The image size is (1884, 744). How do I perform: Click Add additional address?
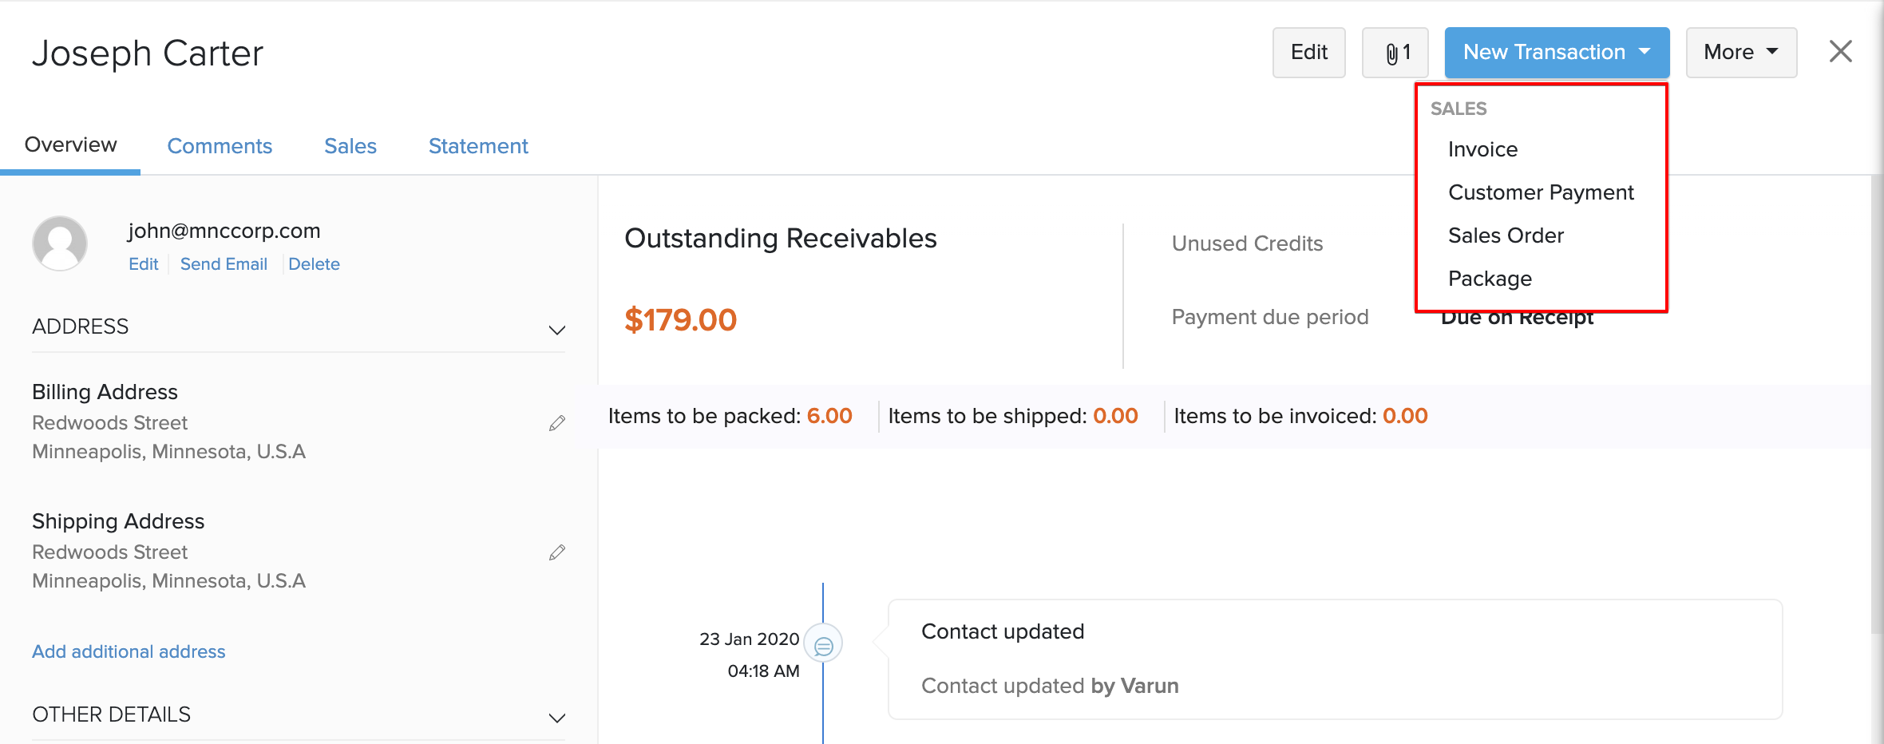click(129, 651)
